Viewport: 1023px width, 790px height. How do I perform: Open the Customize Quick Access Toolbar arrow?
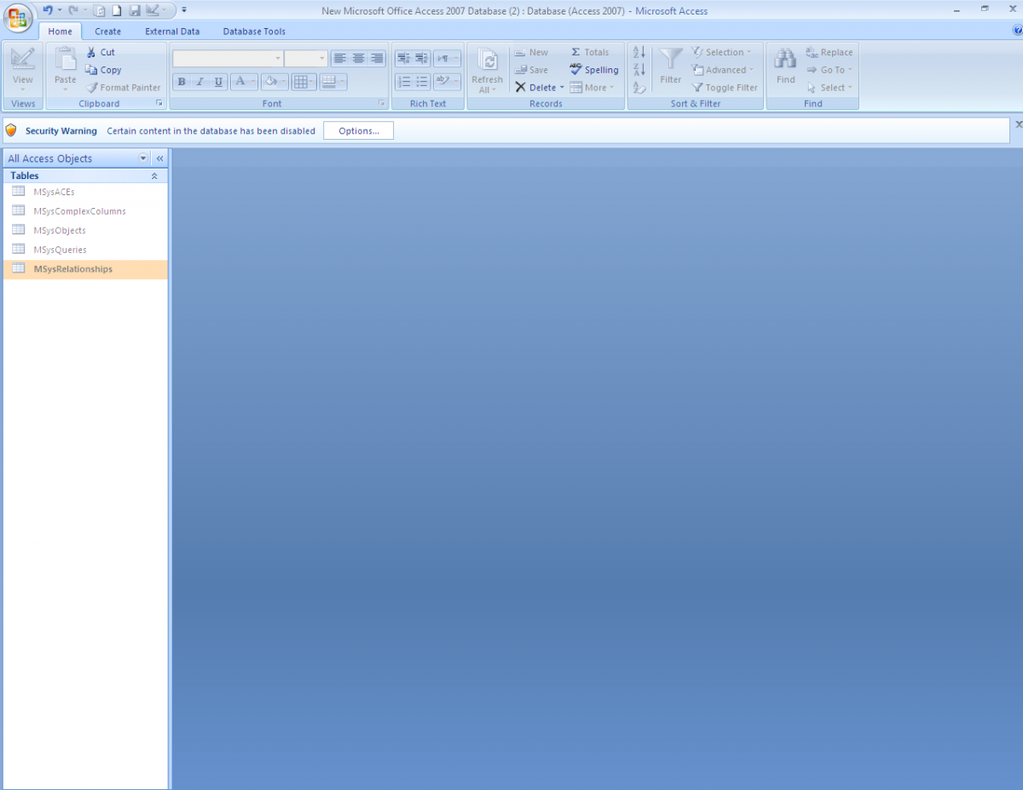click(184, 10)
